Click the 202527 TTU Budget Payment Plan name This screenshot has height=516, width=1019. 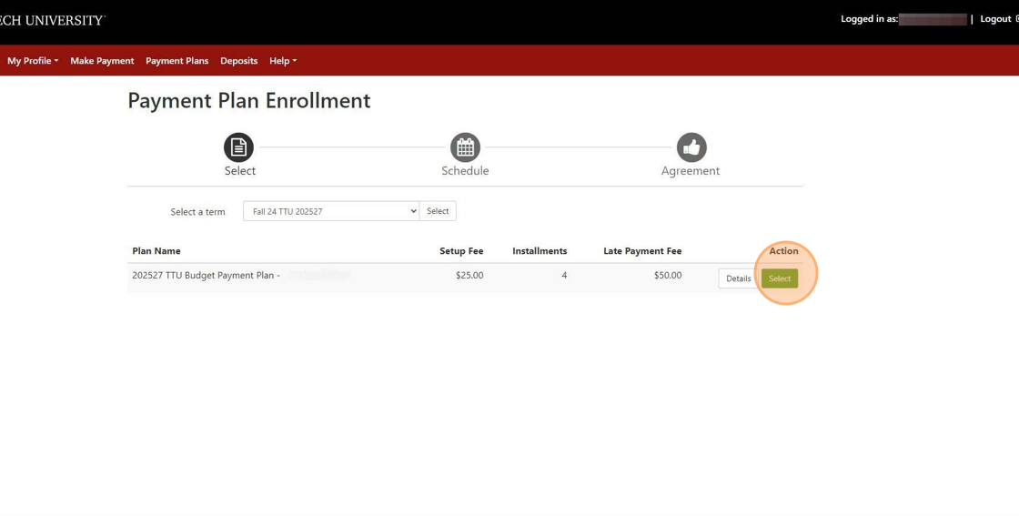(x=206, y=276)
